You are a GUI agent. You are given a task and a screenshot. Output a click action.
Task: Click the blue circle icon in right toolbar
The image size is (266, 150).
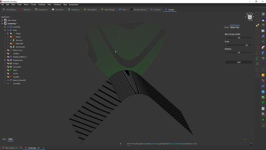[x=263, y=92]
